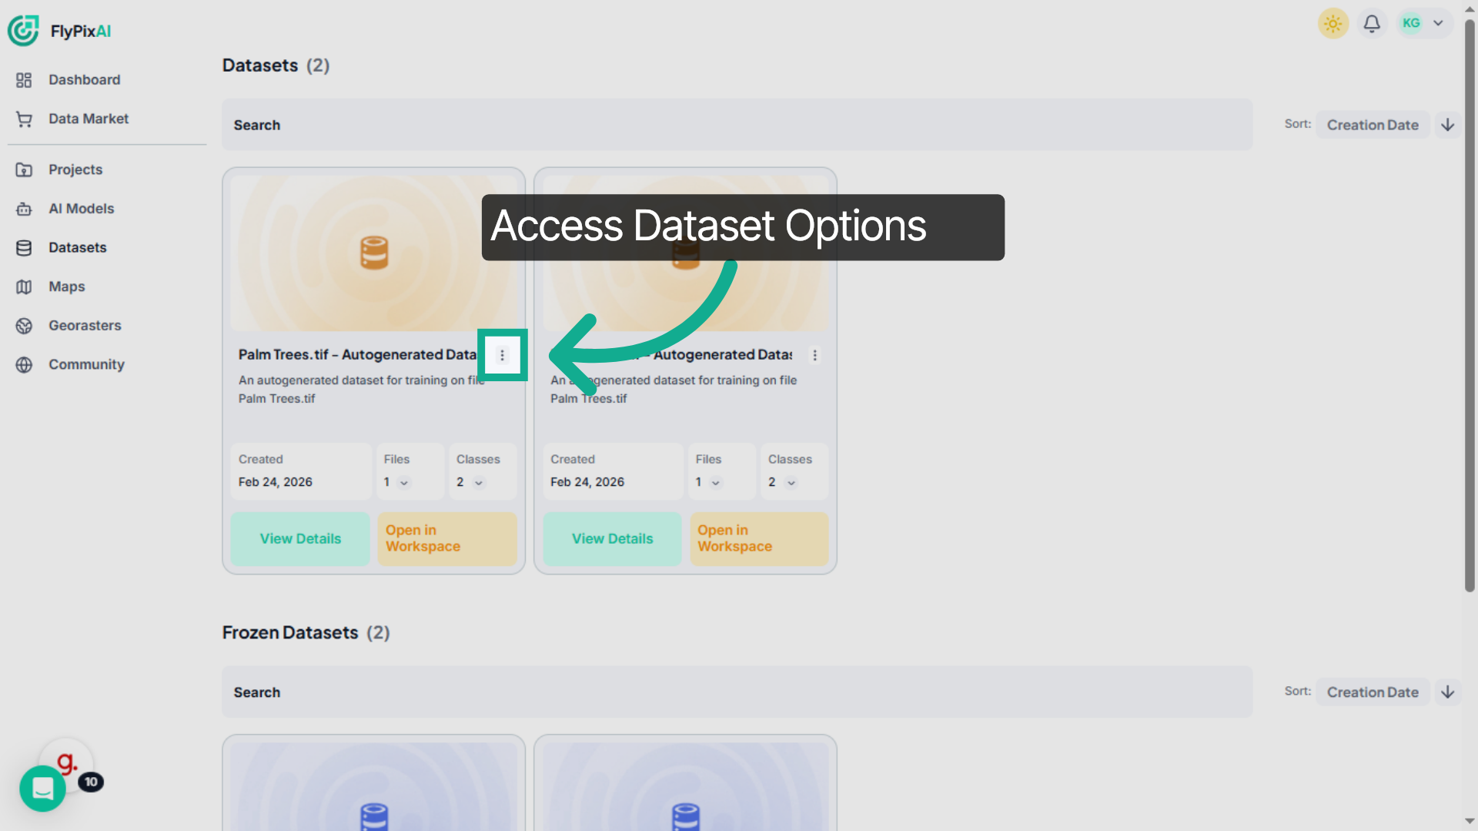Expand Files list on the first dataset card
This screenshot has height=831, width=1478.
[x=404, y=483]
